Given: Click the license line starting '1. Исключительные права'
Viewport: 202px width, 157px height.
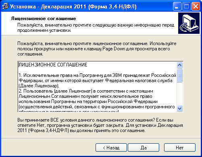Looking at the screenshot, I should [97, 75].
